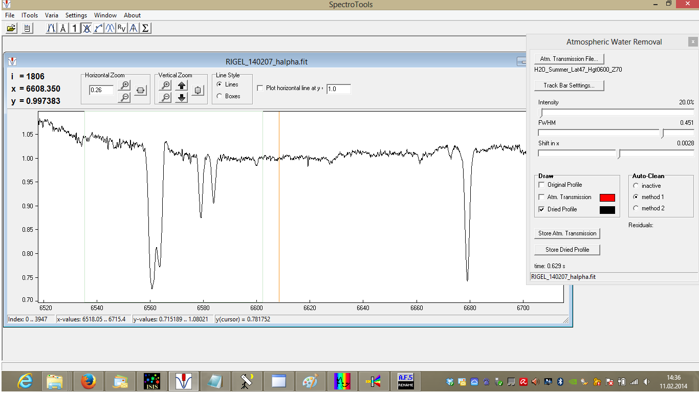Click the Store Dried Profile button

[567, 250]
